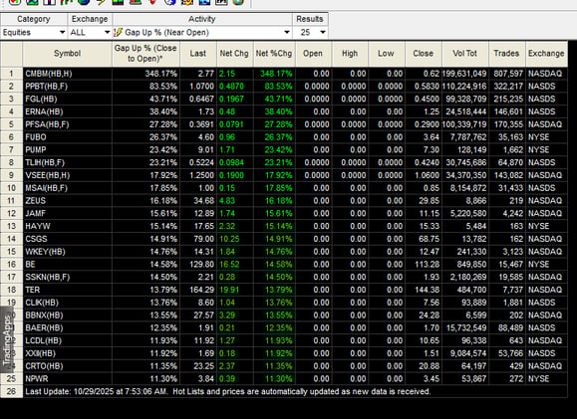Click the 26.37% gap up cell for FUBO
This screenshot has height=419, width=577.
[145, 137]
